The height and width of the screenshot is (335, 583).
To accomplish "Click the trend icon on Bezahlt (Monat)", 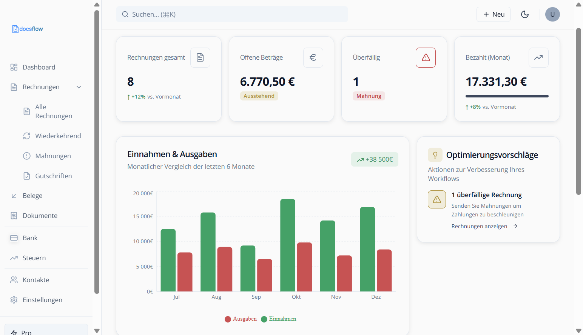I will (x=538, y=57).
